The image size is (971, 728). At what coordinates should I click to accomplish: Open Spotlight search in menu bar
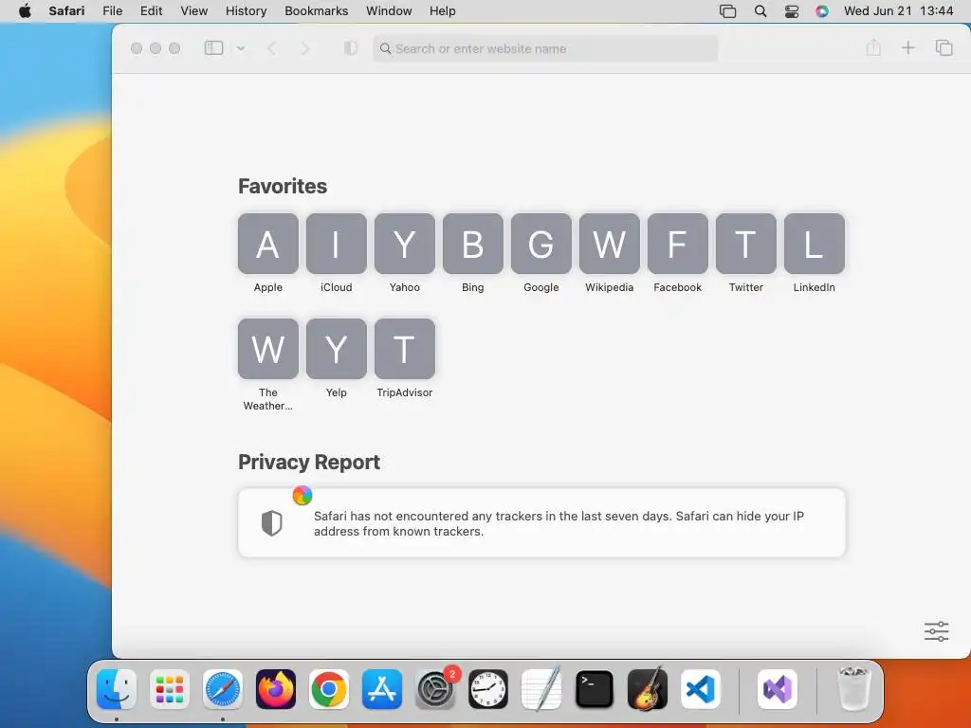tap(760, 11)
